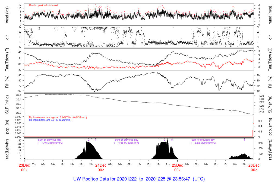Click the red tip increments 0.00171in note
Image resolution: width=278 pixels, height=190 pixels.
pos(58,118)
